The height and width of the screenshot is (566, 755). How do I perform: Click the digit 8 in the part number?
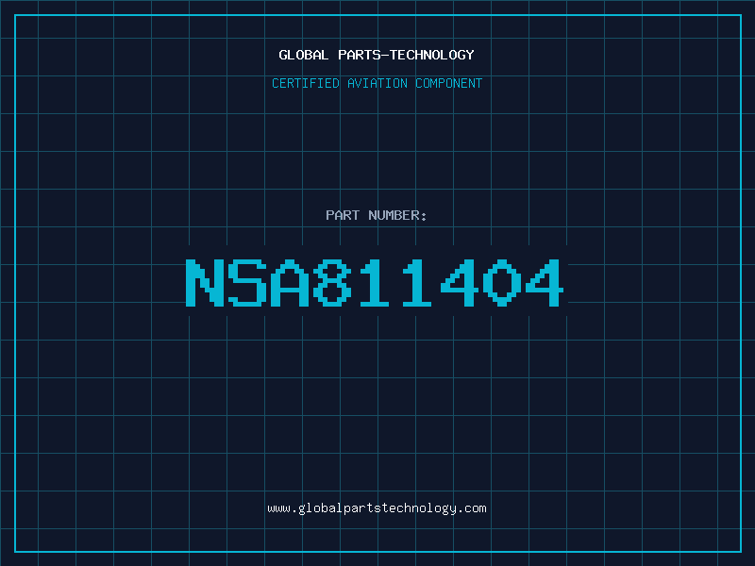(333, 282)
